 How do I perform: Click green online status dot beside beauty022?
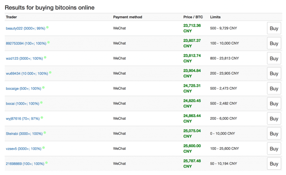47,27
